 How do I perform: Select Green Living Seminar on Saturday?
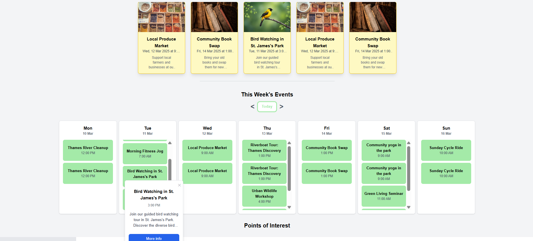pos(384,196)
